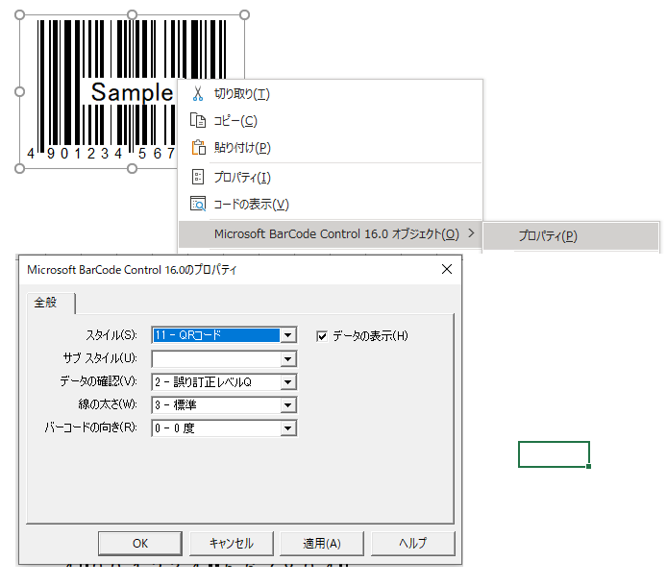Click the キャンセル button
Image resolution: width=667 pixels, height=586 pixels.
click(231, 543)
